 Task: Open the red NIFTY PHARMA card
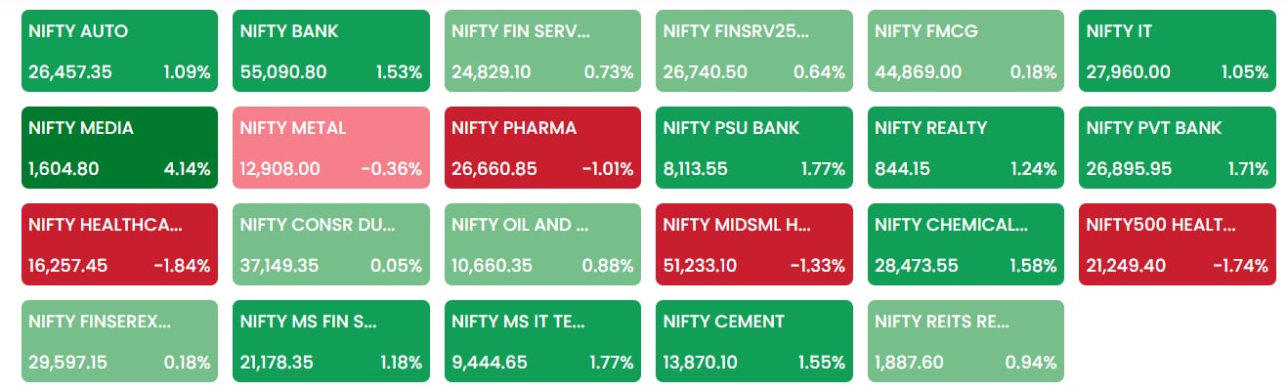[542, 148]
